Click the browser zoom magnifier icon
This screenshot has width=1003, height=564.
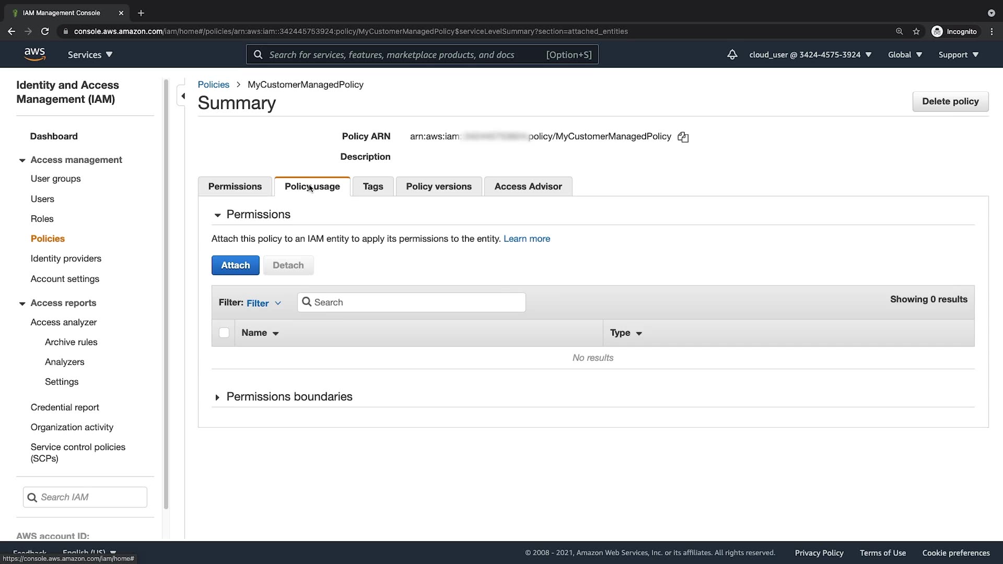pos(899,31)
